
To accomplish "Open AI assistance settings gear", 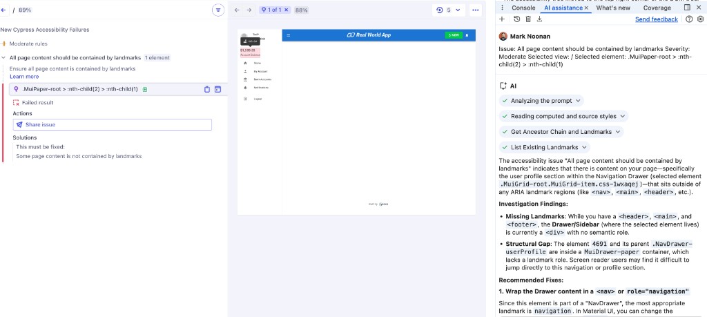I will coord(700,19).
